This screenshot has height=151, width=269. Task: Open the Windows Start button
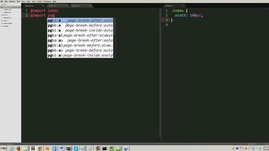pos(3,148)
